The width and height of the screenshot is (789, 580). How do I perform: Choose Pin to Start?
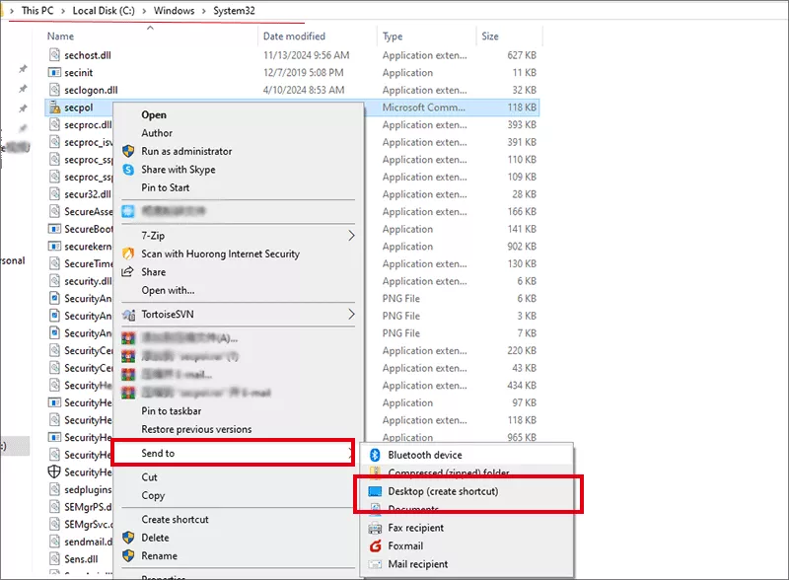tap(165, 187)
